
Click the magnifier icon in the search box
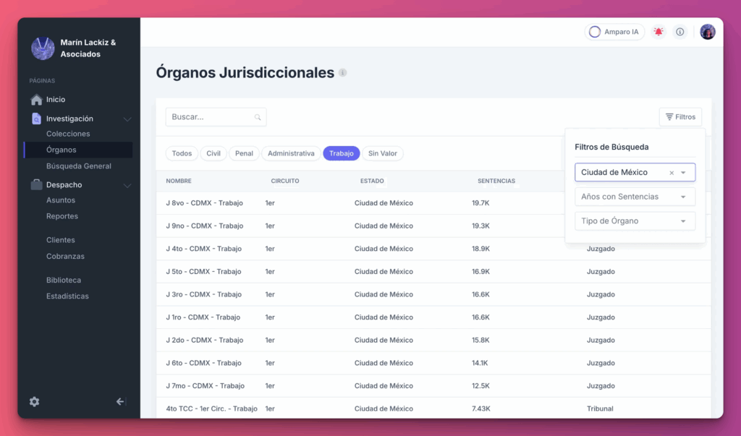click(258, 116)
